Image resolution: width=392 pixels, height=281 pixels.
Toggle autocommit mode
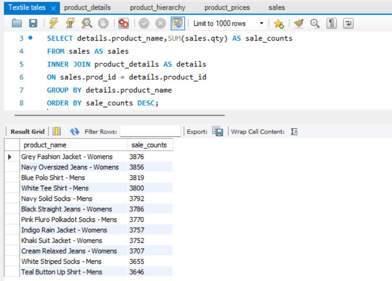(x=177, y=23)
